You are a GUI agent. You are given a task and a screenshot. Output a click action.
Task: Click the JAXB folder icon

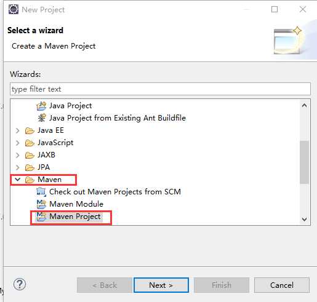[x=30, y=155]
